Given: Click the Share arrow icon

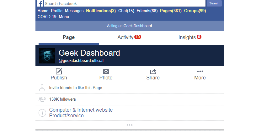Looking at the screenshot, I should point(153,71).
